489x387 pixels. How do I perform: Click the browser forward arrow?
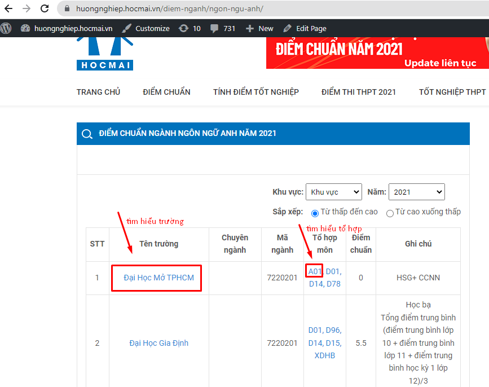(27, 9)
